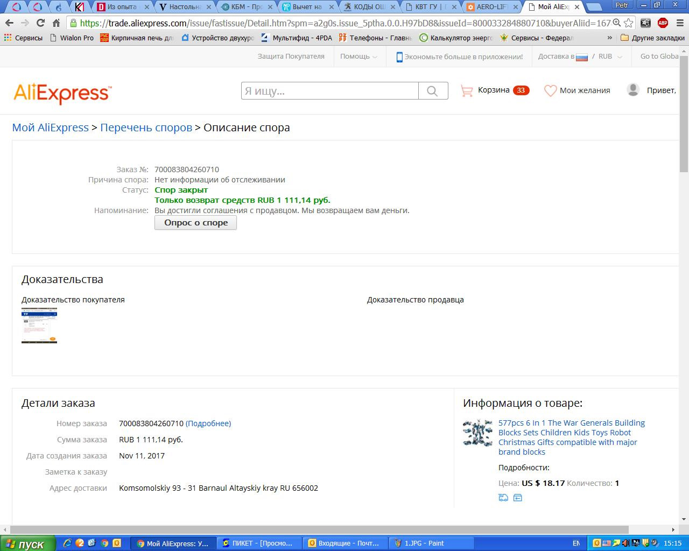The width and height of the screenshot is (689, 551).
Task: Open the Телефоны - Главн bookmark
Action: coord(375,38)
